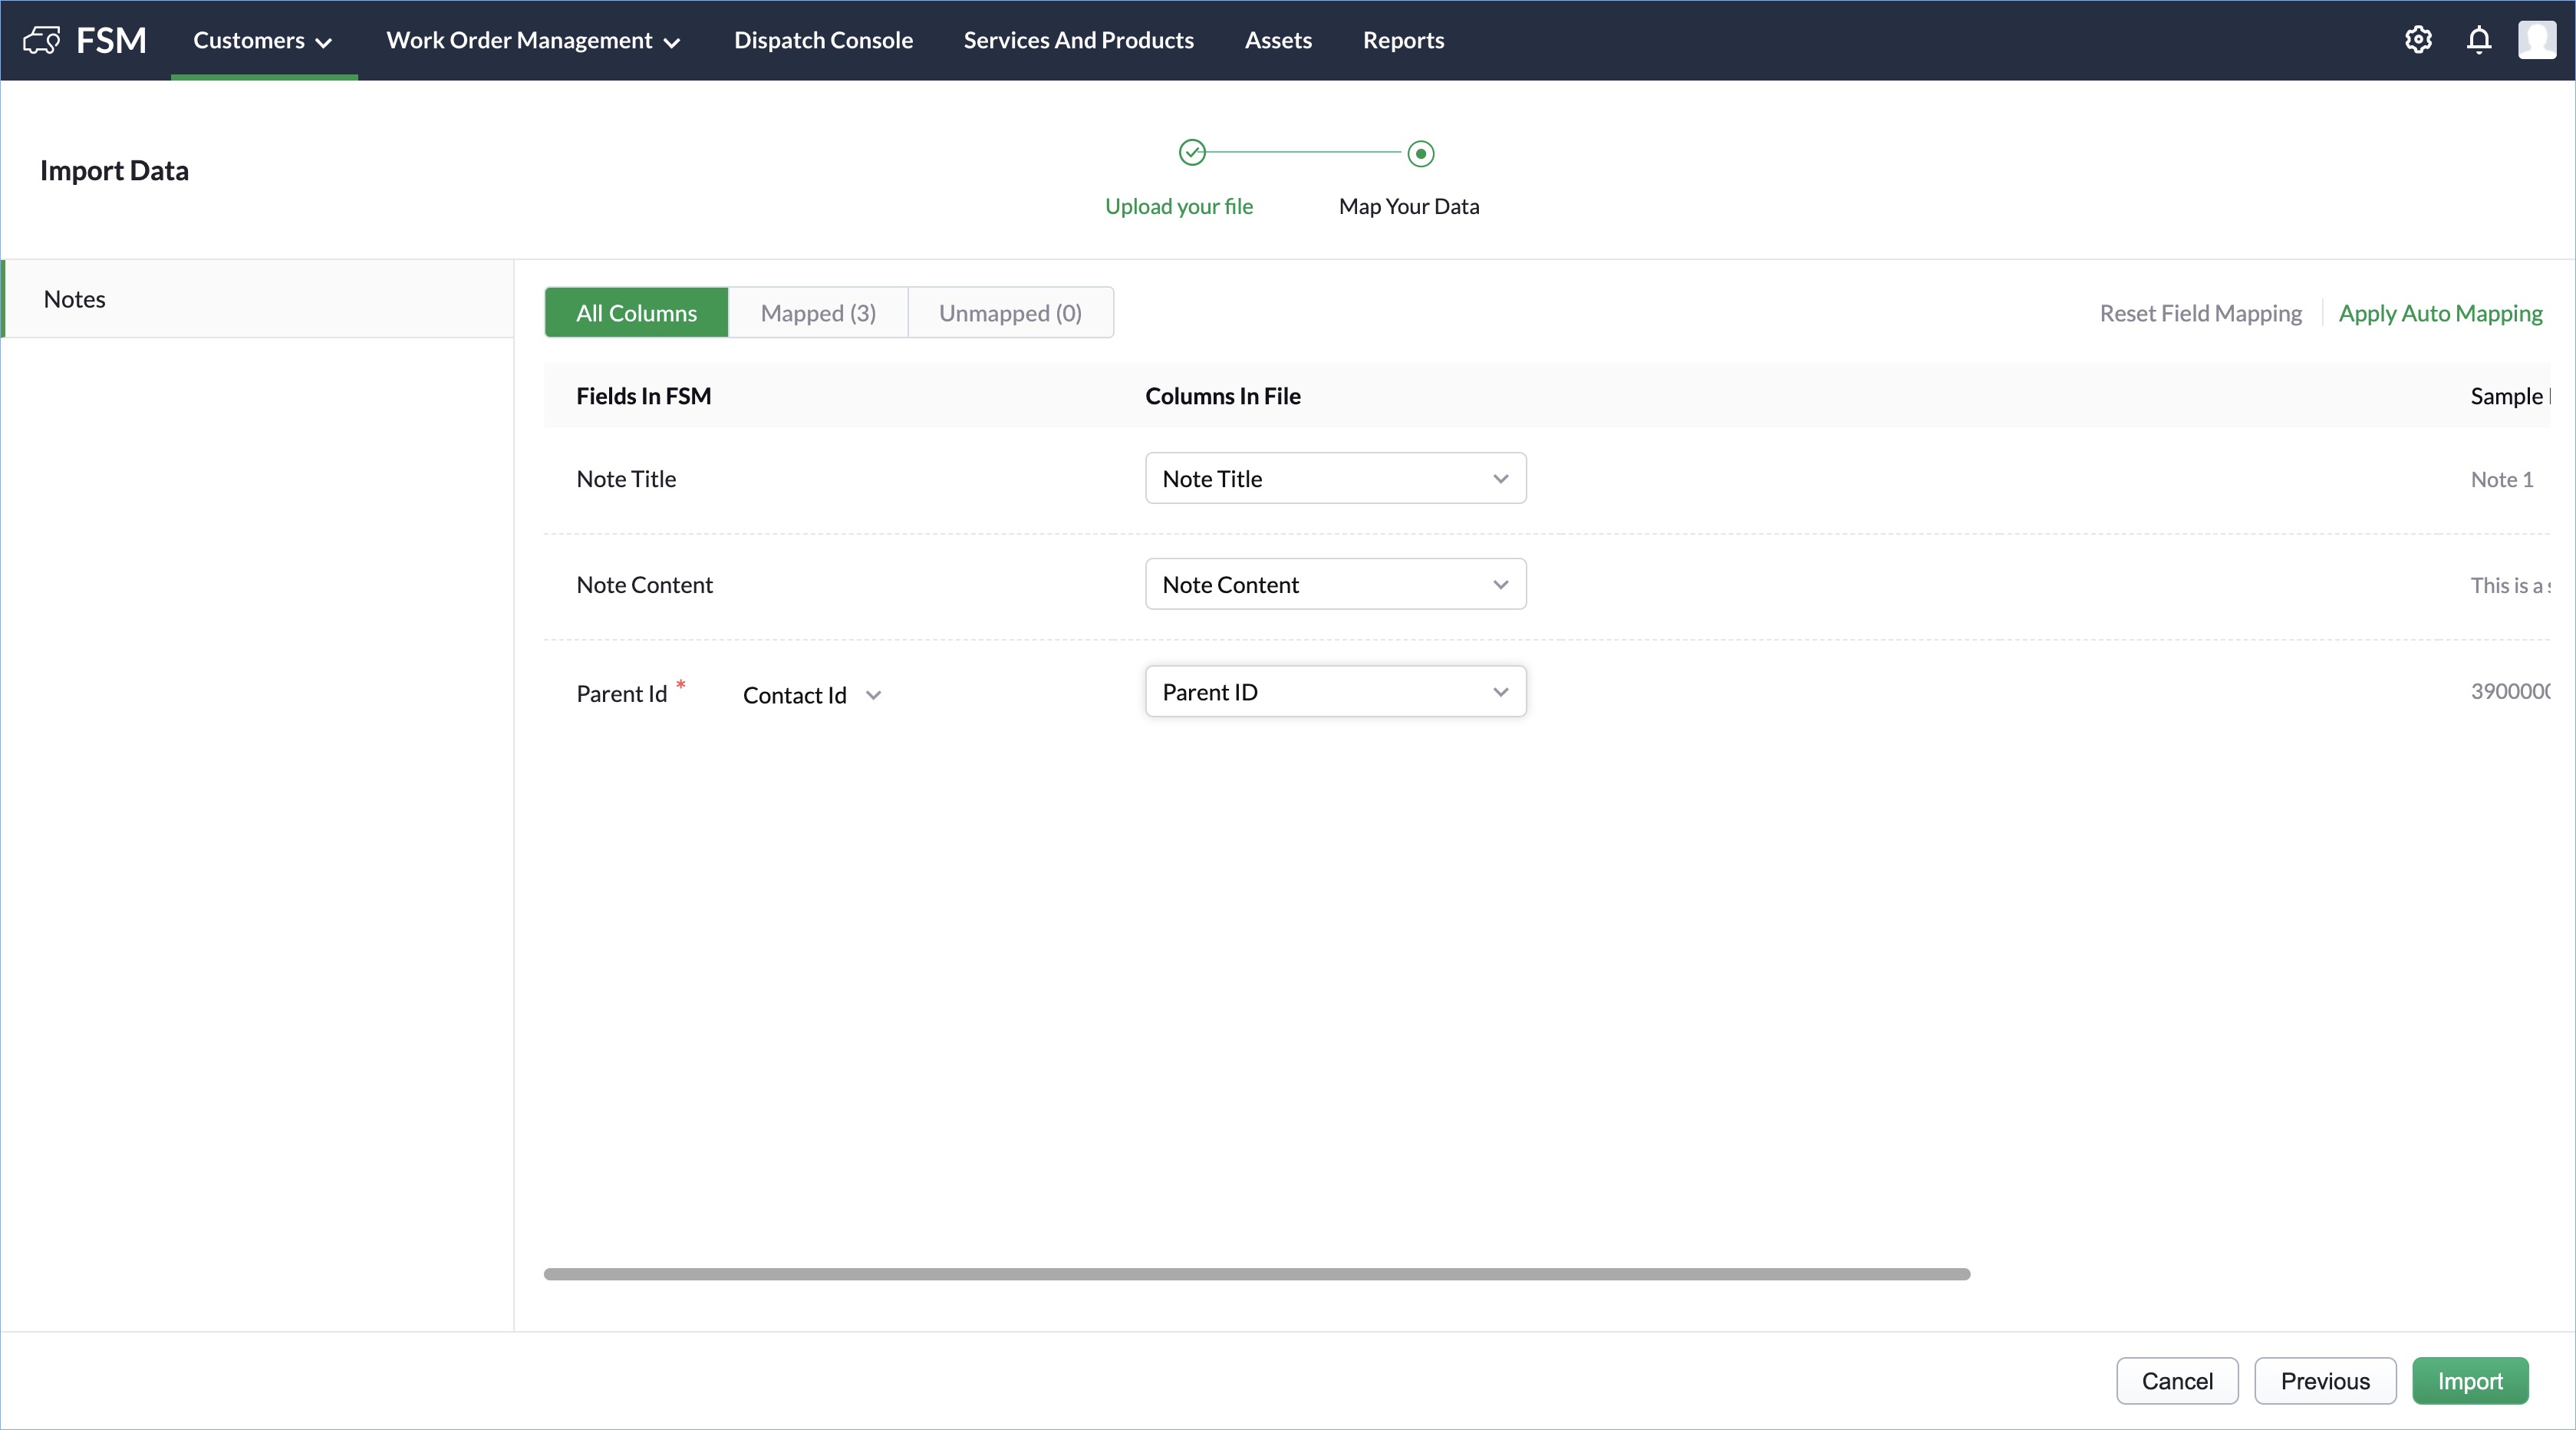Open the Parent ID column dropdown

(1335, 692)
